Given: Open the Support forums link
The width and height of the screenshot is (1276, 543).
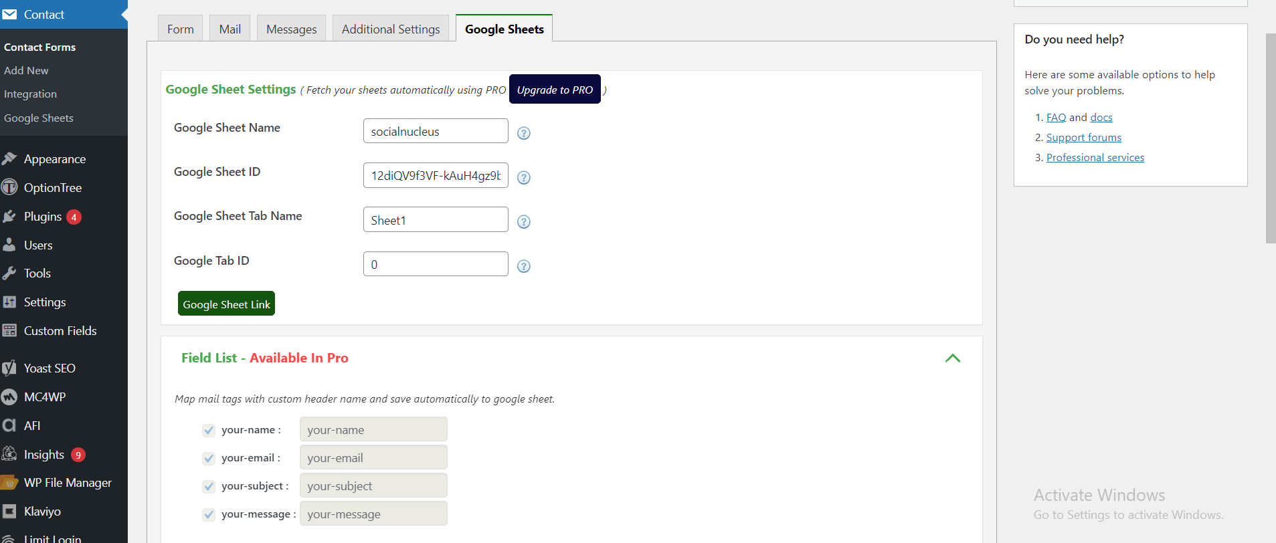Looking at the screenshot, I should (1084, 137).
